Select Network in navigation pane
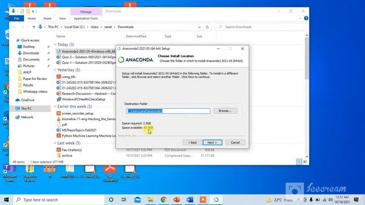The height and width of the screenshot is (205, 365). pyautogui.click(x=27, y=117)
